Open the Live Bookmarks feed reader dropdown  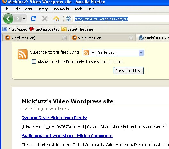coord(113,53)
